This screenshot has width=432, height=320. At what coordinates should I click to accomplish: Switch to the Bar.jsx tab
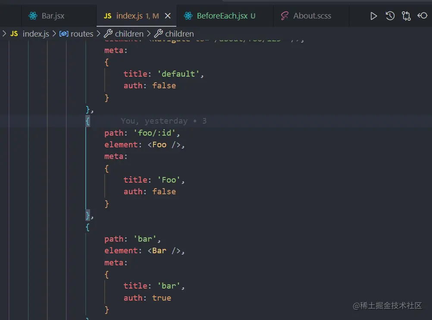(x=59, y=16)
